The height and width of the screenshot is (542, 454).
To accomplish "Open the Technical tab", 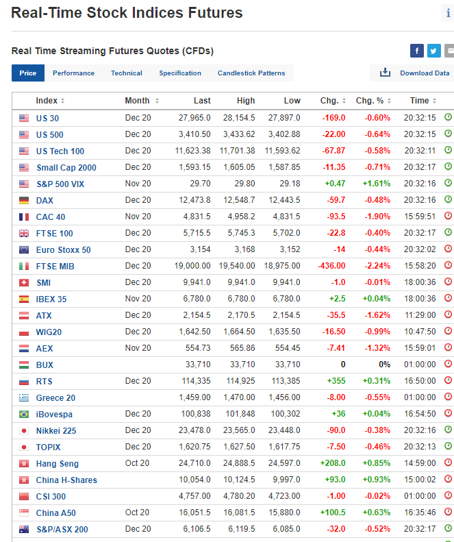I will 127,73.
